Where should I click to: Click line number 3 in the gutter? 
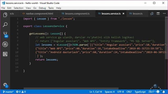click(18, 26)
